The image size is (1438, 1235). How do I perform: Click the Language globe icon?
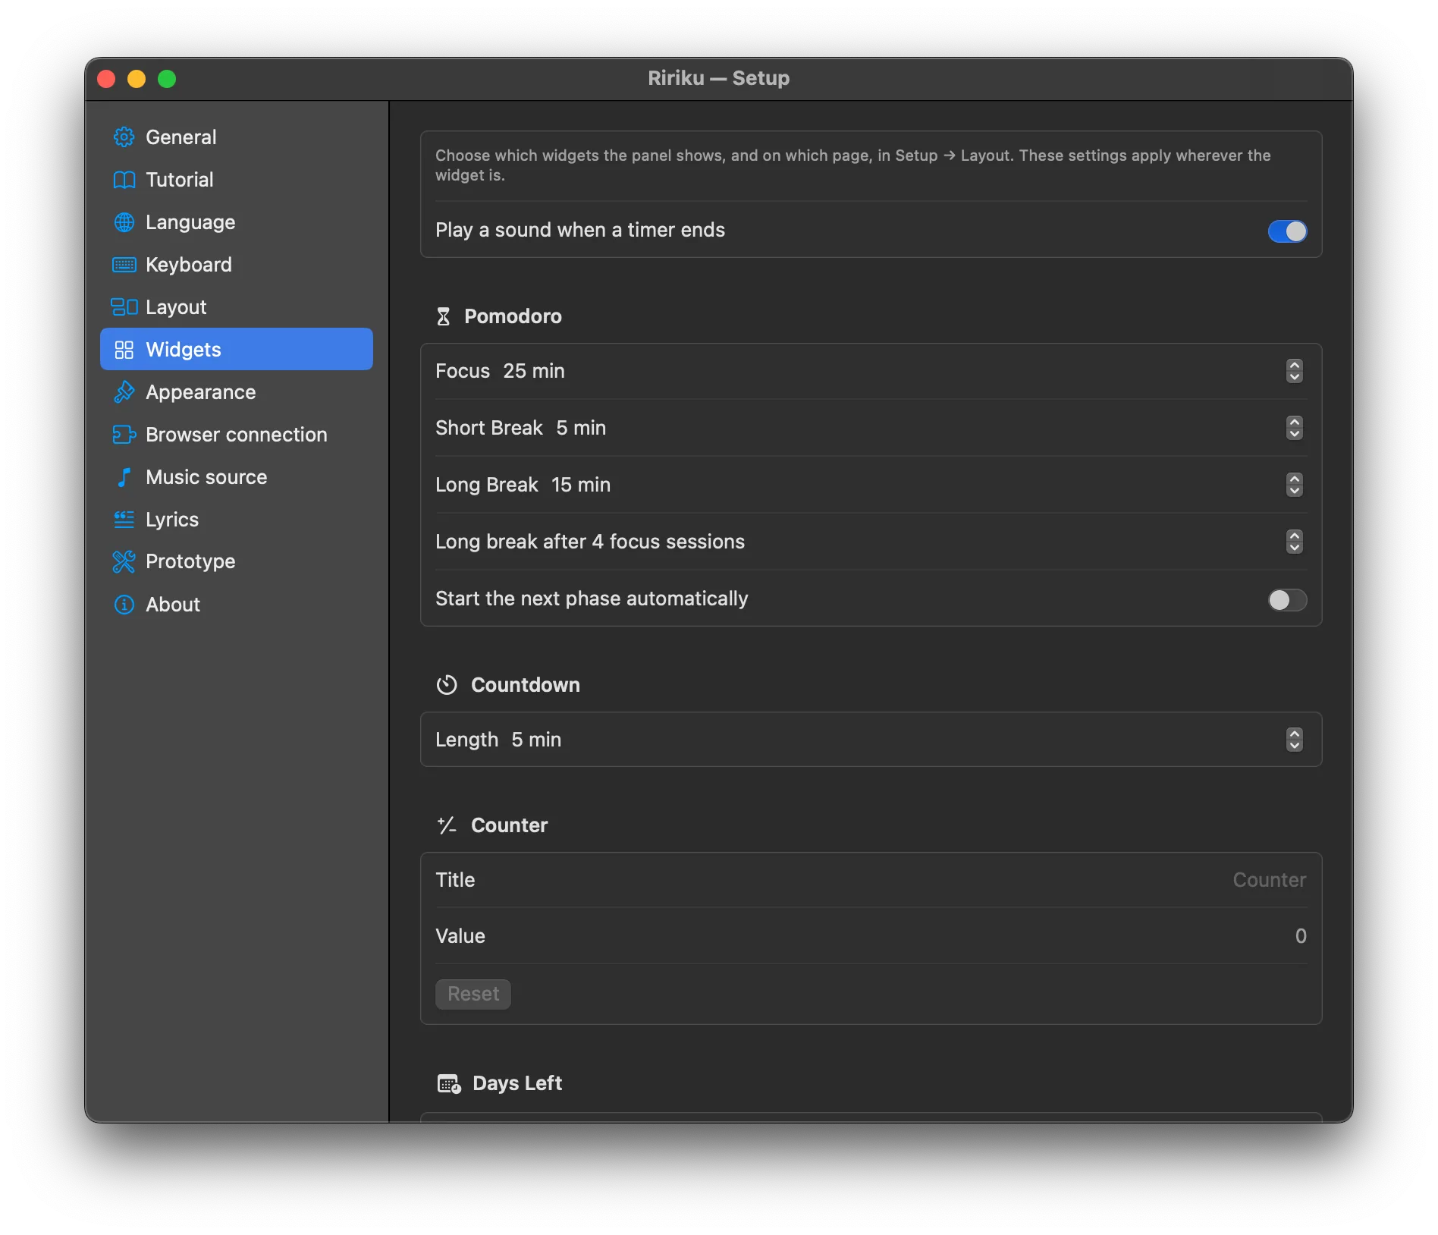124,222
